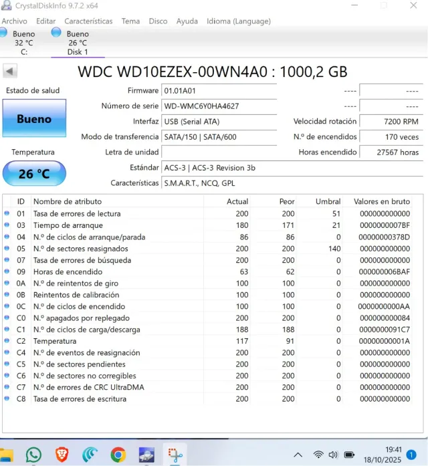Open notifications badge in the taskbar

coord(411,455)
